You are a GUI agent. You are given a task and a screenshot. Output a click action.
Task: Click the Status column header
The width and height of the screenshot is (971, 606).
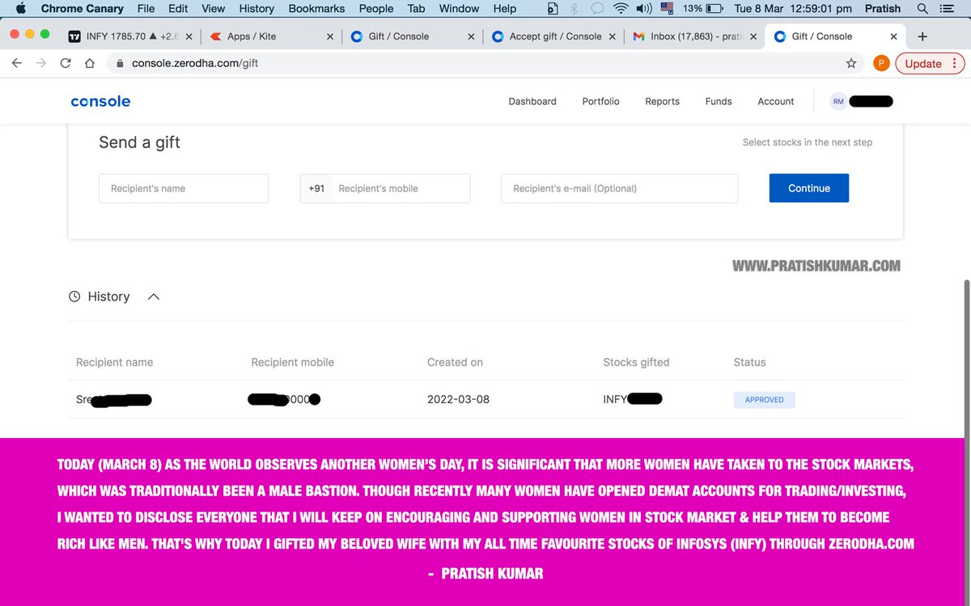coord(749,362)
